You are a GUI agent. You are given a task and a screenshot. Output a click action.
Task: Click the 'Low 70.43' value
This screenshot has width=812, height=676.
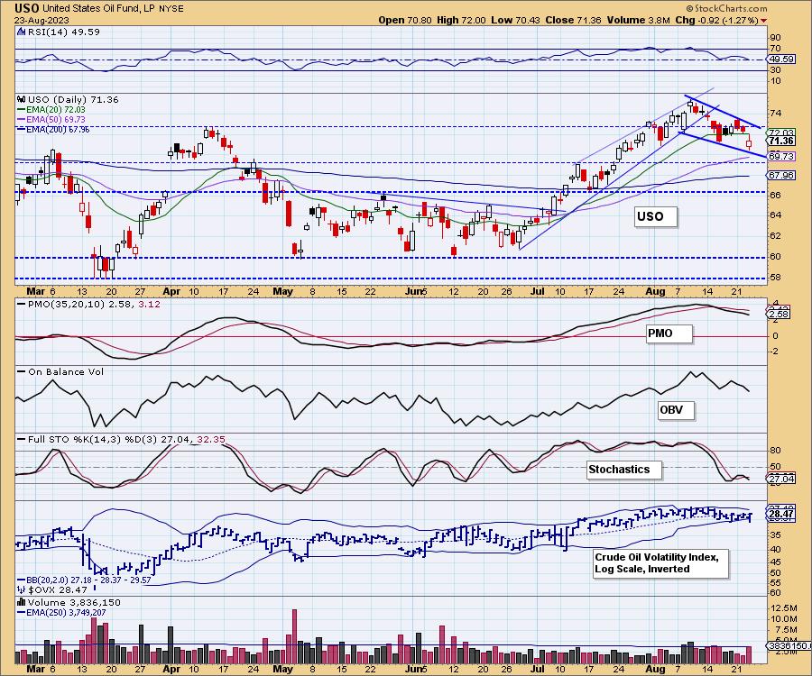[x=515, y=20]
